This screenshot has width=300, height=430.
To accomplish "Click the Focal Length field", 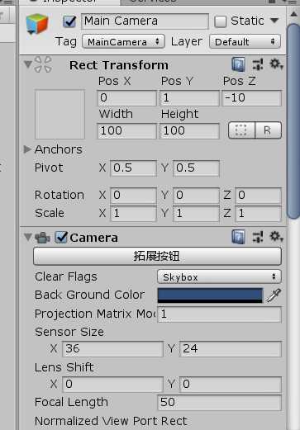I will pyautogui.click(x=220, y=403).
